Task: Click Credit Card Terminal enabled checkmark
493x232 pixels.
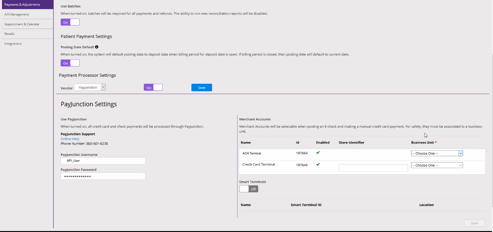Action: 318,164
